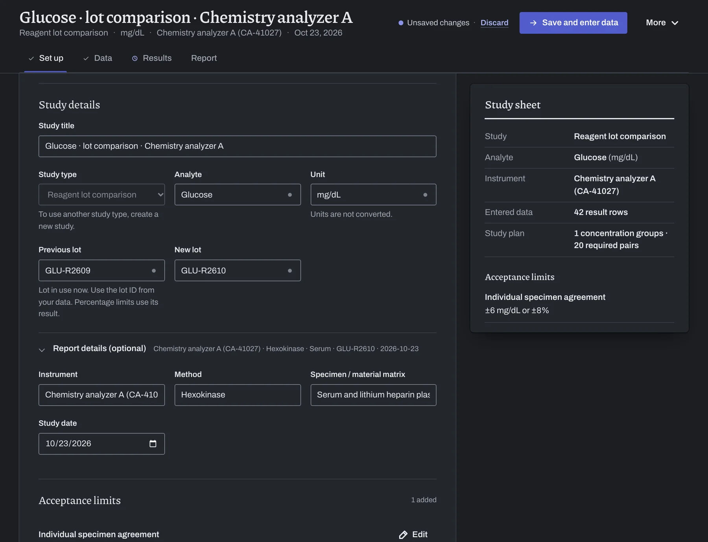708x542 pixels.
Task: Collapse the Report details (optional) section
Action: (x=42, y=349)
